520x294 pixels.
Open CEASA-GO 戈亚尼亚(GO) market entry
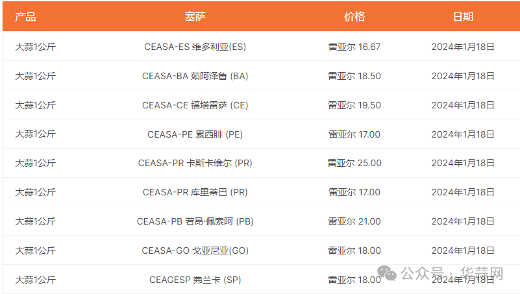[x=195, y=251]
